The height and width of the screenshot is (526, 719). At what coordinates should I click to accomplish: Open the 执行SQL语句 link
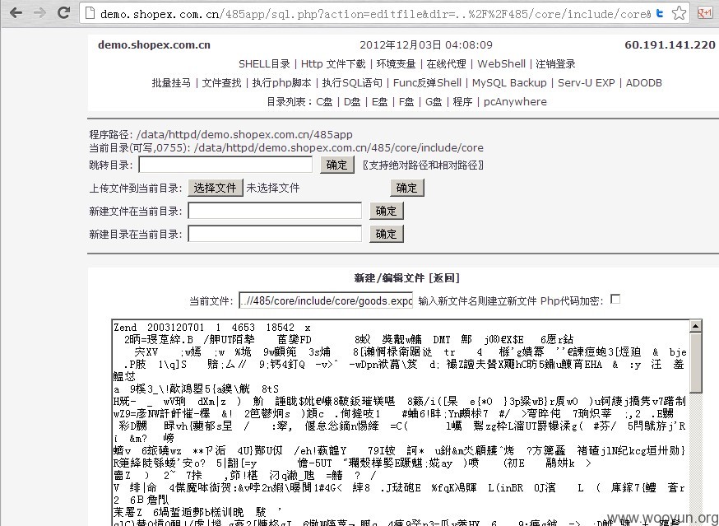click(x=352, y=82)
